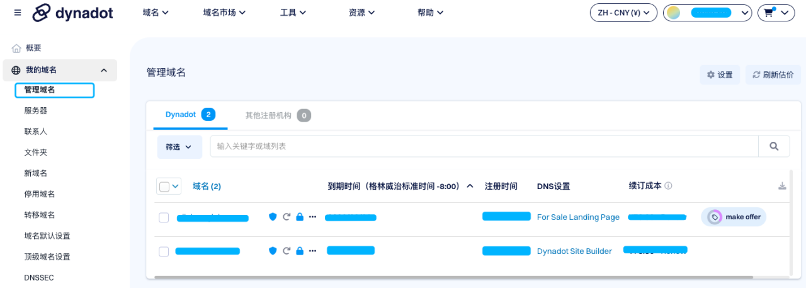This screenshot has width=806, height=288.
Task: Click the 刷新估价 refresh button
Action: pos(773,74)
